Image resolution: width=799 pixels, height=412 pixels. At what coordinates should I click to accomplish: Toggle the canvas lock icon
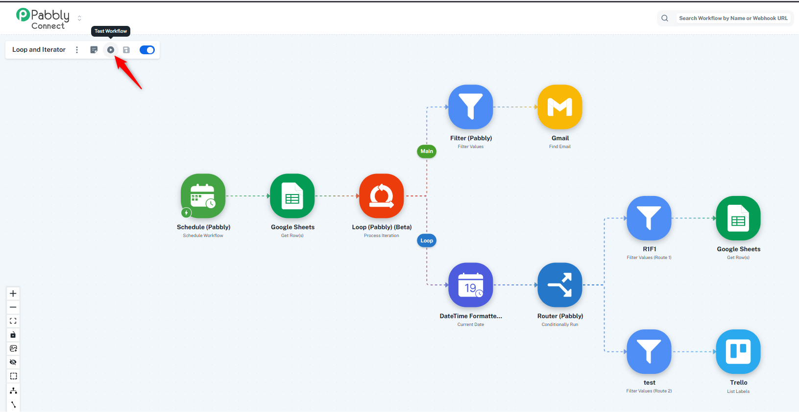(13, 335)
